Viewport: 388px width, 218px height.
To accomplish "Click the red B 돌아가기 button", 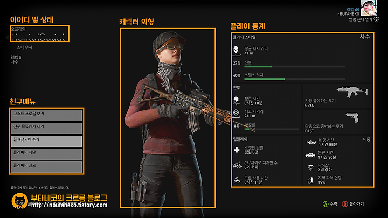I will coord(353,204).
